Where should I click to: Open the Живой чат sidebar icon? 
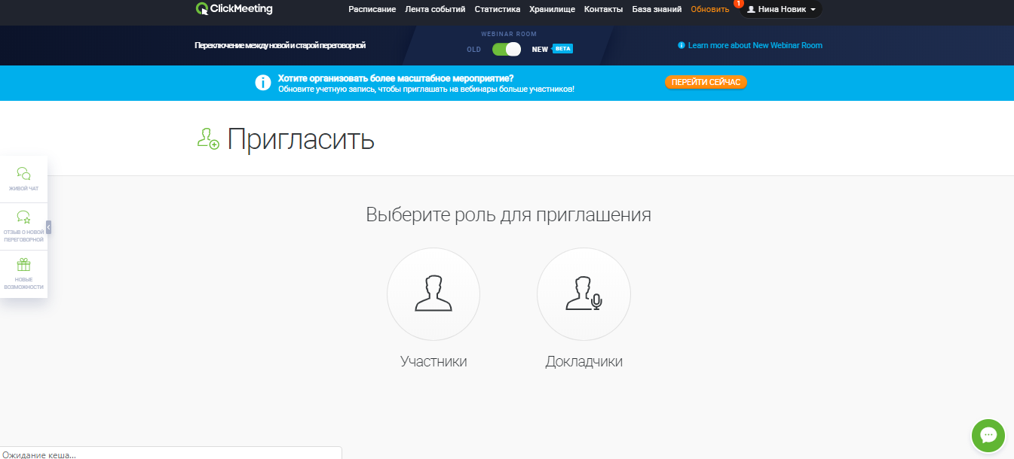click(24, 178)
